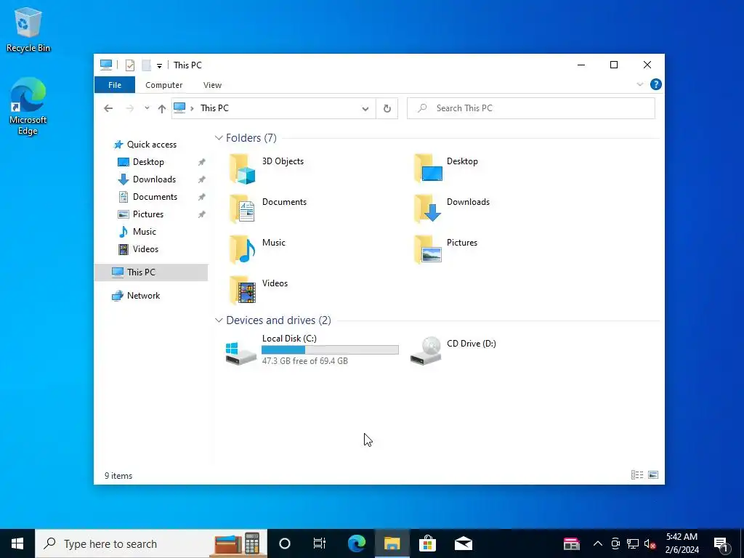
Task: Open the 3D Objects folder icon
Action: point(243,169)
